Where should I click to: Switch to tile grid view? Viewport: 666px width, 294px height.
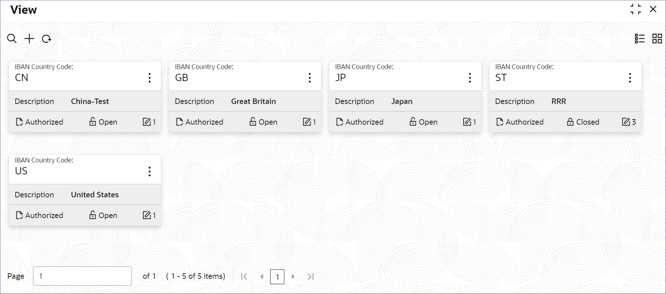[657, 39]
